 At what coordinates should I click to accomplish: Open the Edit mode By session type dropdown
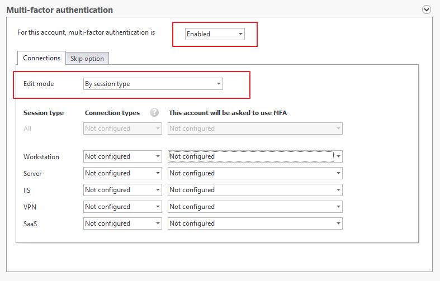(x=153, y=84)
